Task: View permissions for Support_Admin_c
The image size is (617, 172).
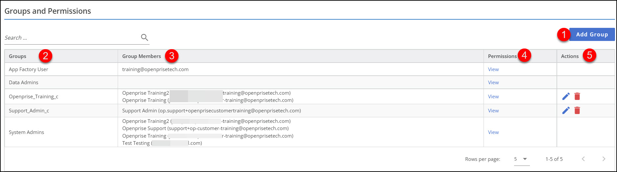Action: [493, 111]
